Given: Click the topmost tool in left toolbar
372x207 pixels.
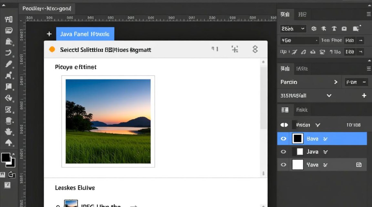Looking at the screenshot, I should (x=9, y=19).
